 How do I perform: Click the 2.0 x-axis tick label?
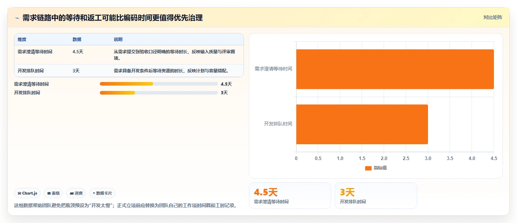[x=384, y=158]
